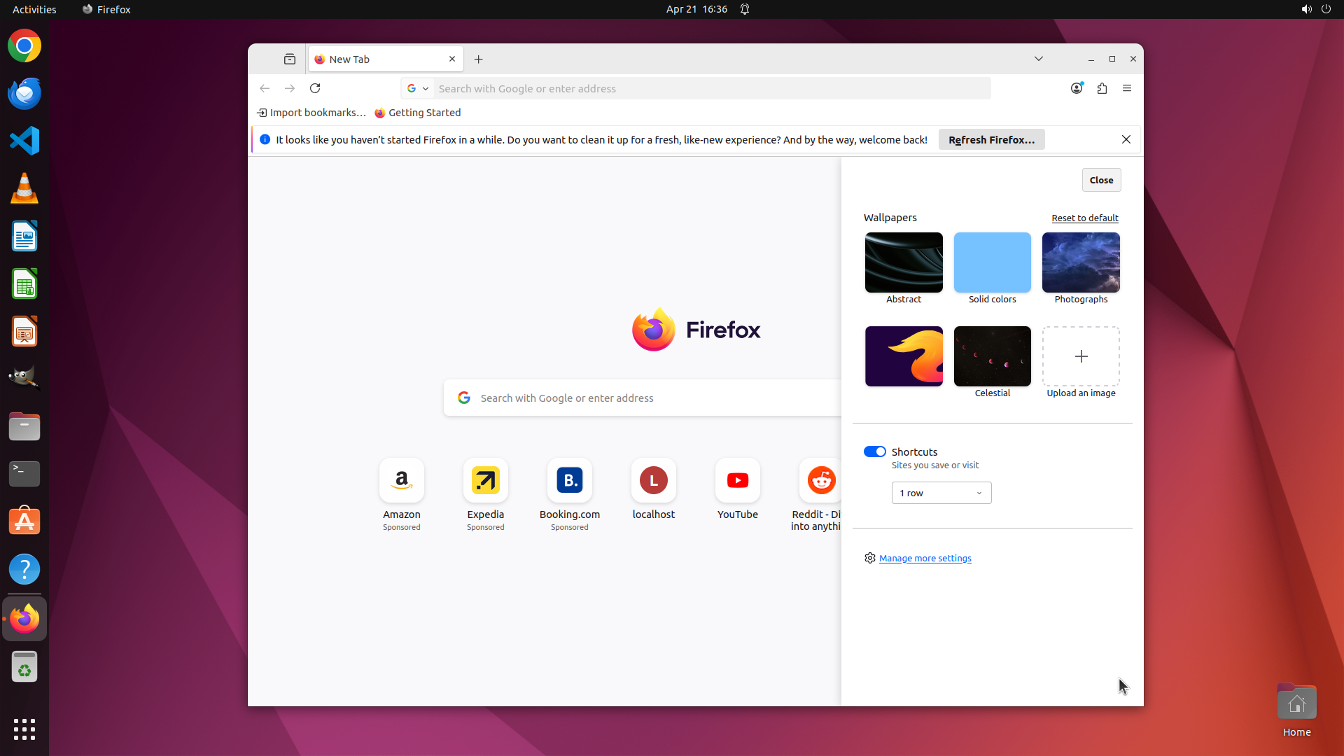
Task: Click the Reset to default link
Action: click(1084, 218)
